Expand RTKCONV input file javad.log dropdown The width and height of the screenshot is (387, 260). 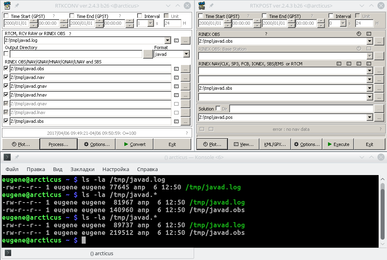[x=167, y=41]
